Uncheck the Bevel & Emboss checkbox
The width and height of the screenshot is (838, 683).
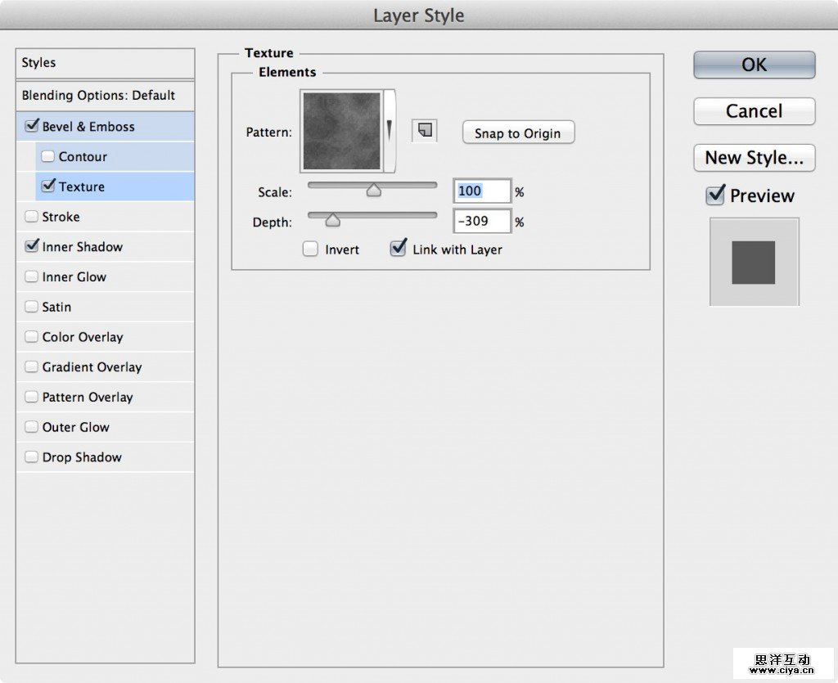click(33, 126)
